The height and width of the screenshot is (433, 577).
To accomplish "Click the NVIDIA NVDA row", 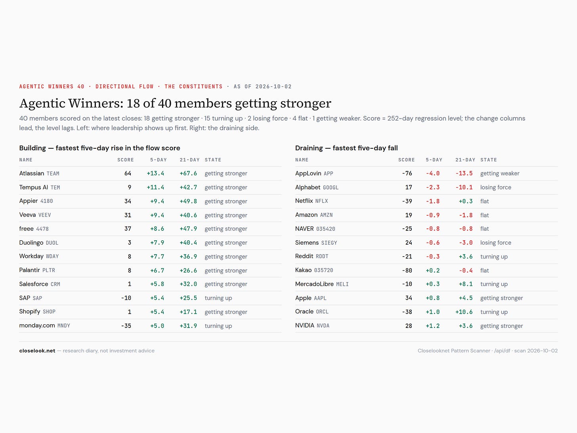I will click(x=426, y=326).
